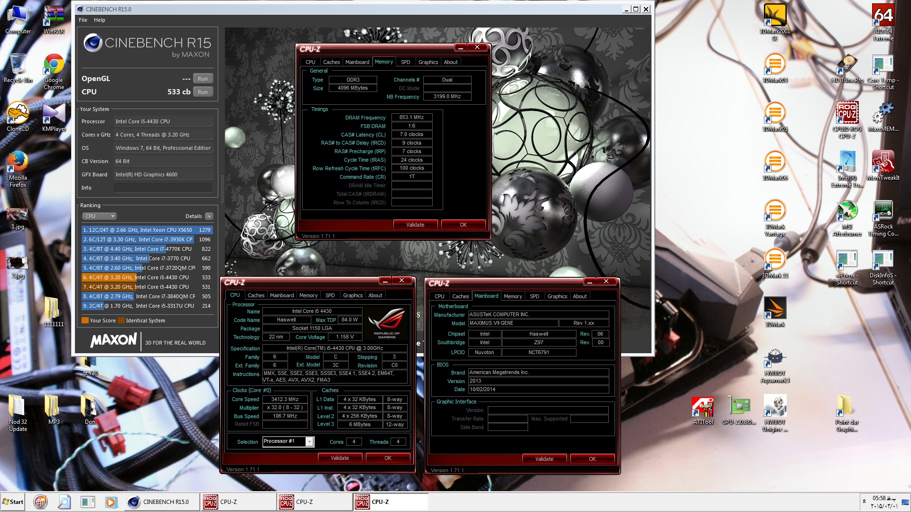Click the taskbar clock
The height and width of the screenshot is (512, 911).
(884, 502)
